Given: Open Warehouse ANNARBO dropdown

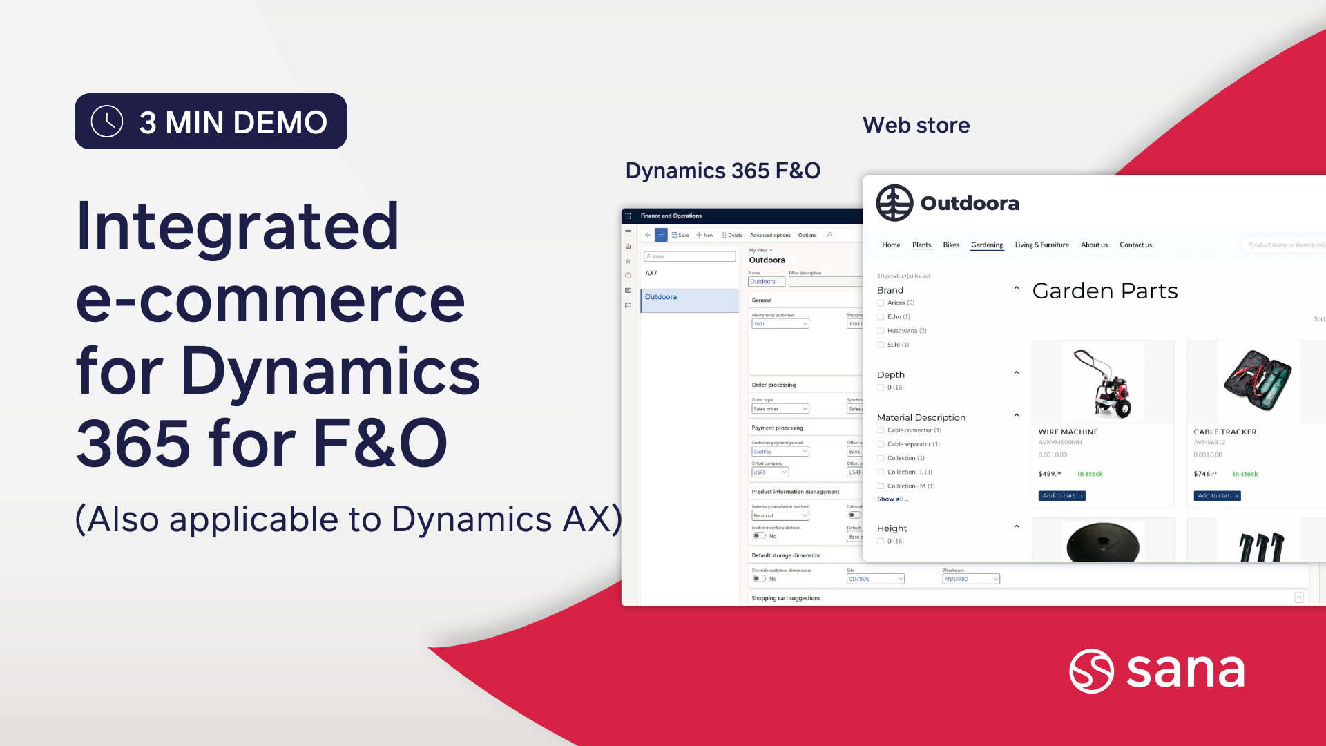Looking at the screenshot, I should [x=971, y=580].
